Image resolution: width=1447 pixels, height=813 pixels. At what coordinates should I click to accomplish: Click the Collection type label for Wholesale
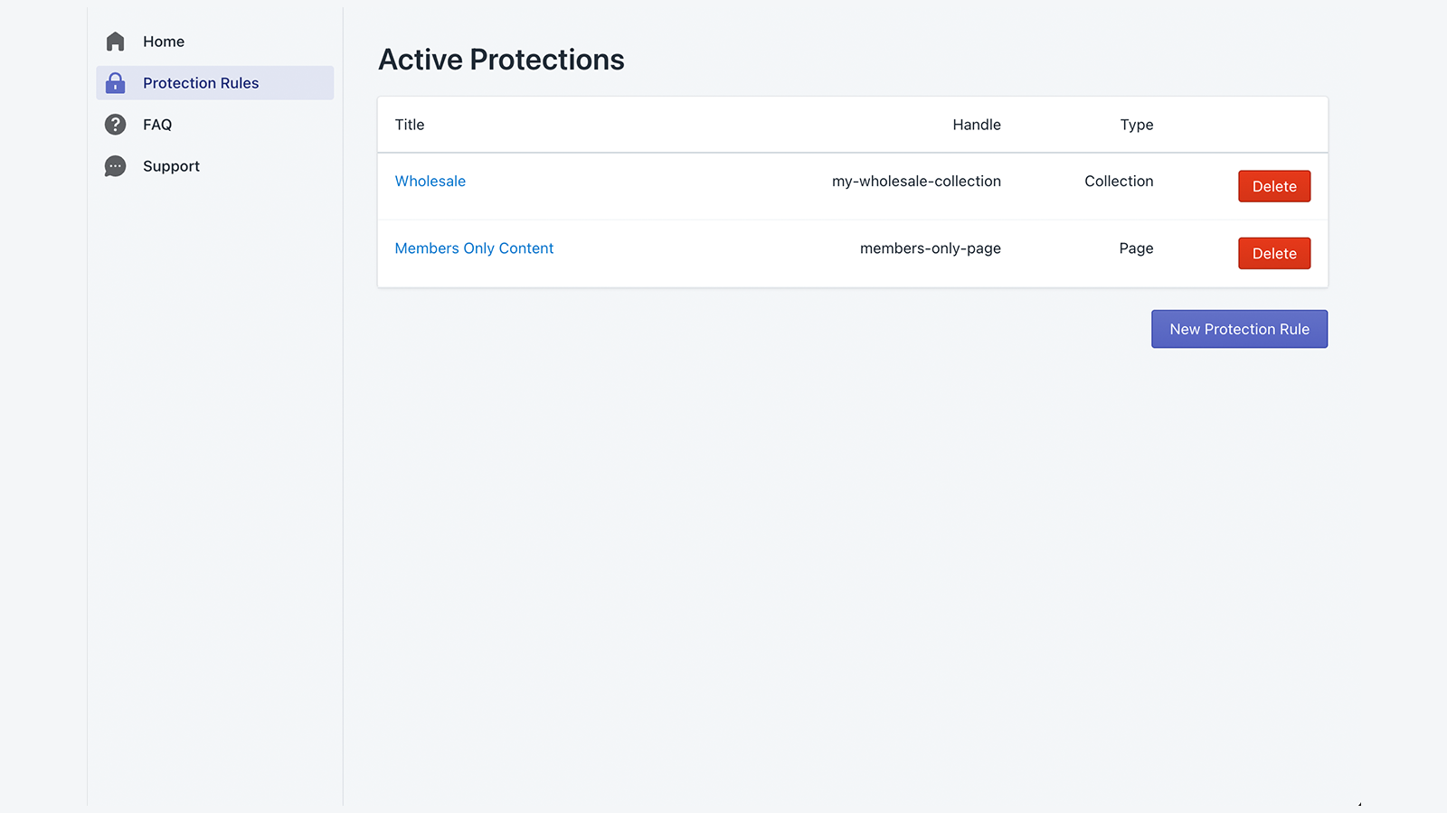1119,181
